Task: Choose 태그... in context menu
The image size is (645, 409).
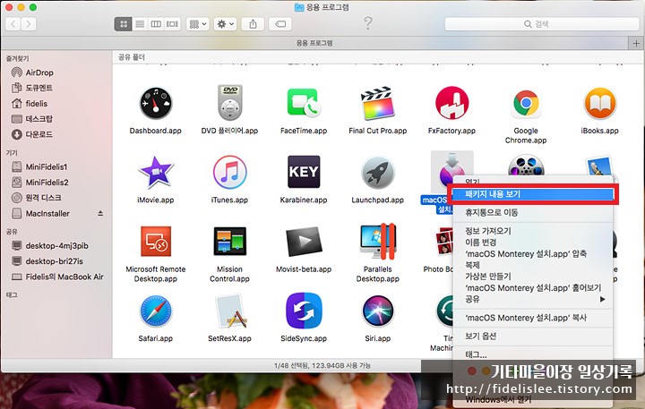Action: [x=533, y=354]
